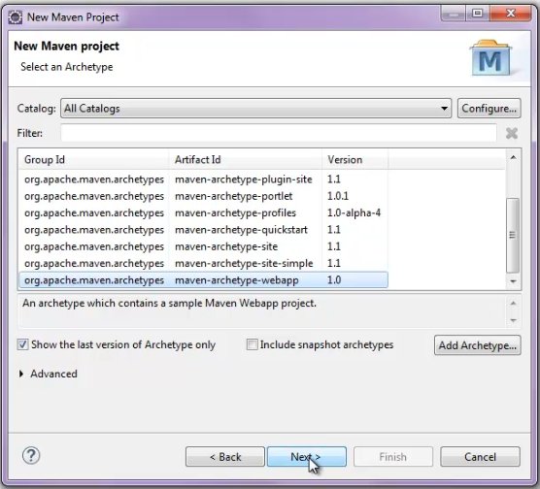Click into the Filter text field
This screenshot has width=540, height=489.
pos(279,133)
